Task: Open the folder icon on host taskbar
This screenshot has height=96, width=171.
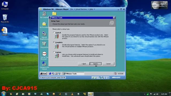Action: tap(23, 94)
